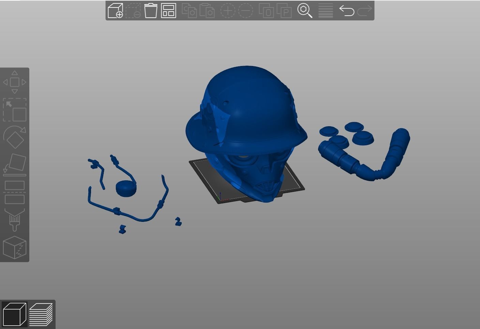The image size is (480, 329).
Task: Remove an instance with the minus circle icon
Action: click(245, 11)
